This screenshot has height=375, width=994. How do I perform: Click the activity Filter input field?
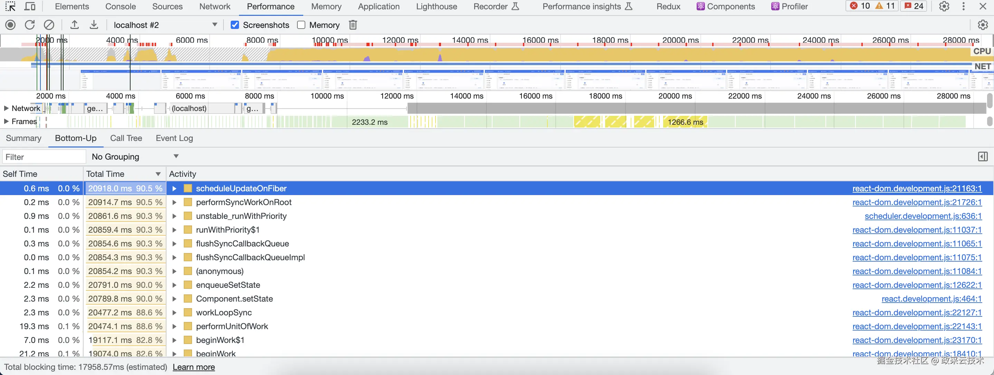pos(44,157)
